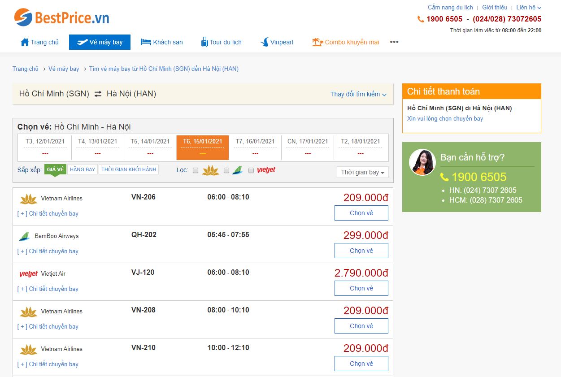Screen dimensions: 561x377
Task: Choose ticket for flight VN-210
Action: 361,364
